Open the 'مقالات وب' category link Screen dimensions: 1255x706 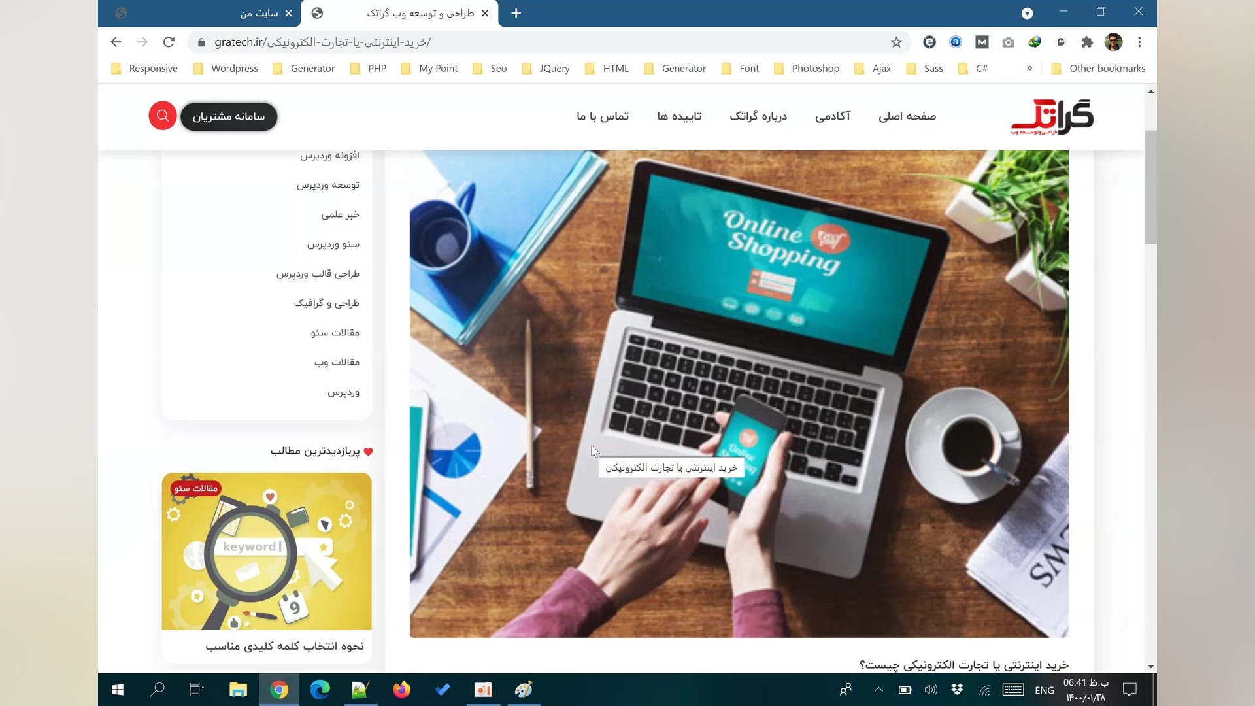click(337, 362)
